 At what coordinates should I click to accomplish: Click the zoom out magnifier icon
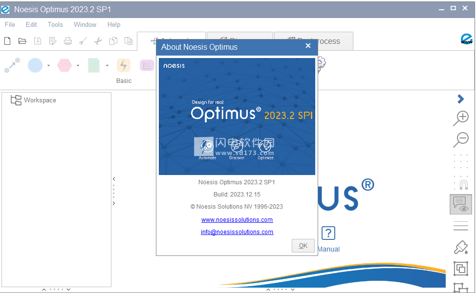tap(461, 140)
